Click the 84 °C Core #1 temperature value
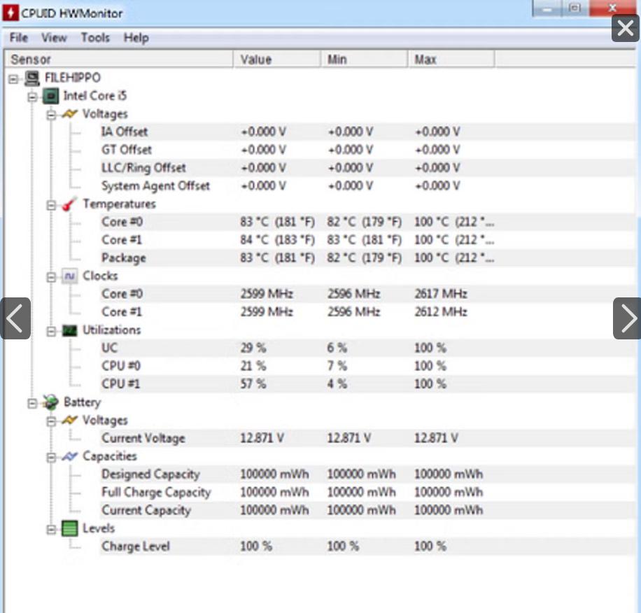This screenshot has height=613, width=641. 277,240
